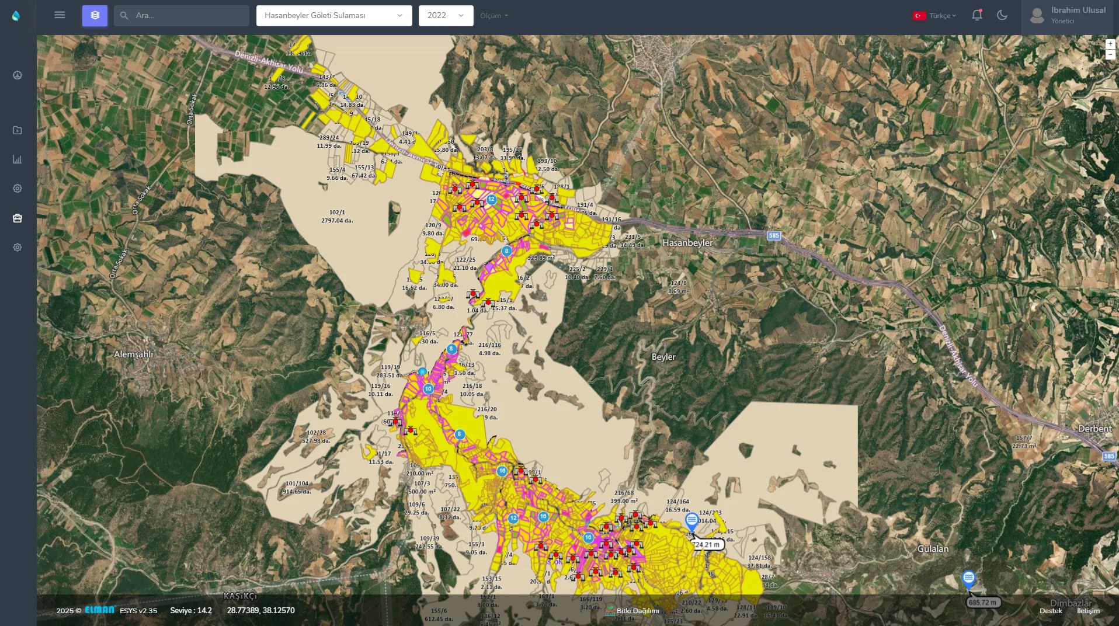1119x626 pixels.
Task: Click the purple map layers button
Action: click(95, 16)
